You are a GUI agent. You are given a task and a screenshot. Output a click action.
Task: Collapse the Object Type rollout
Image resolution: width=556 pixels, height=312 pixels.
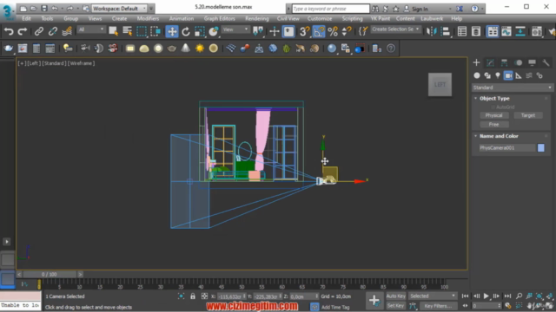click(494, 98)
